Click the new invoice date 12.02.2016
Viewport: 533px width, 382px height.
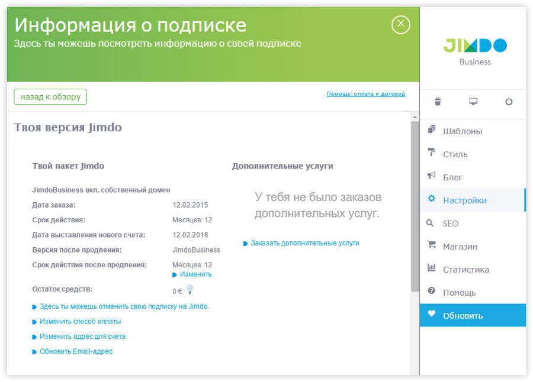[190, 235]
